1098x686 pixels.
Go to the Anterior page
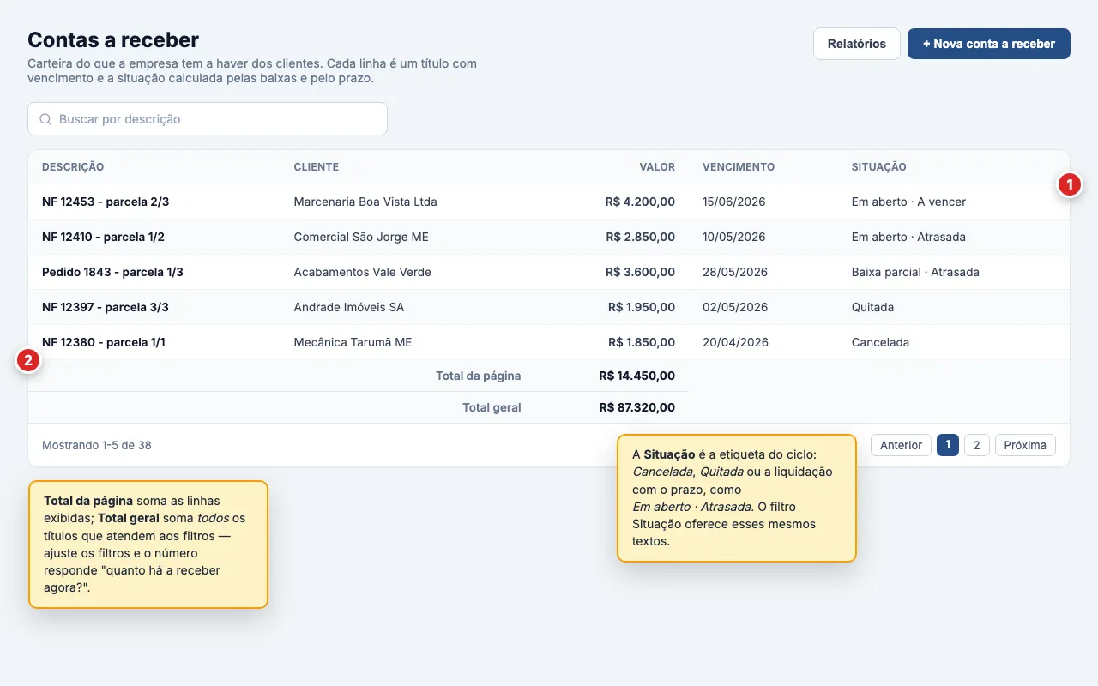(x=901, y=445)
